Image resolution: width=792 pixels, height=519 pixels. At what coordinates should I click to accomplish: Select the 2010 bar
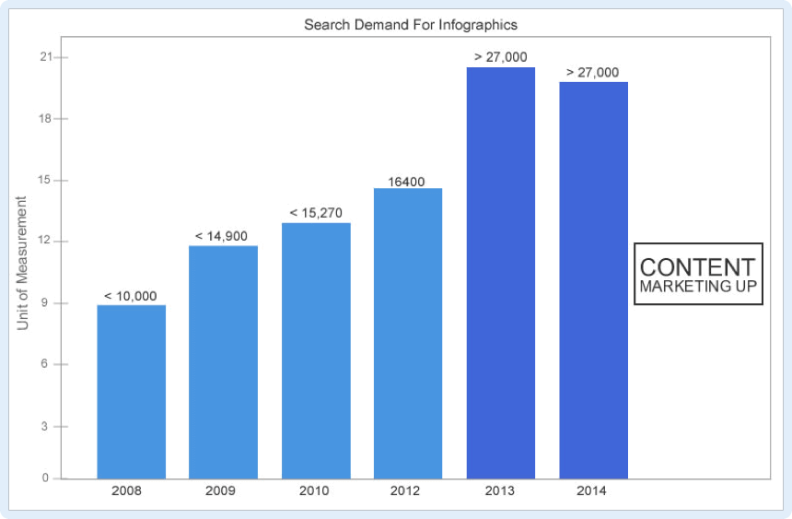[316, 350]
